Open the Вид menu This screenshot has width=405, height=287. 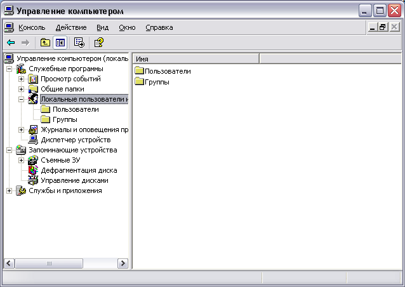[x=103, y=27]
